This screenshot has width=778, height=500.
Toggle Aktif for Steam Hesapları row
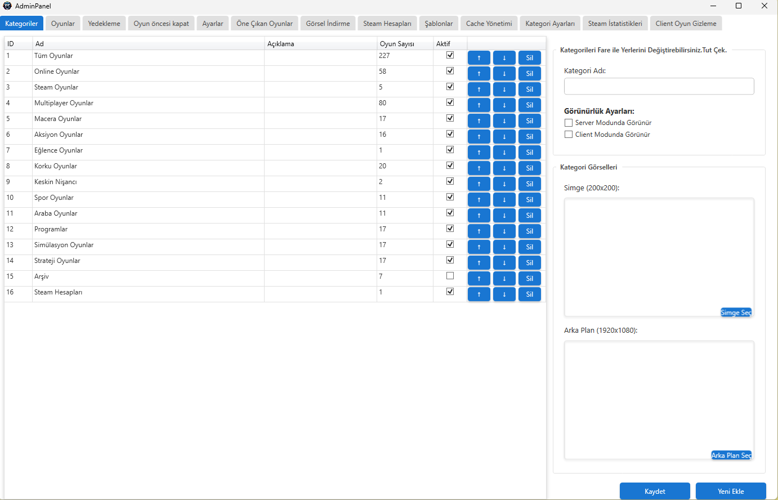pos(450,292)
